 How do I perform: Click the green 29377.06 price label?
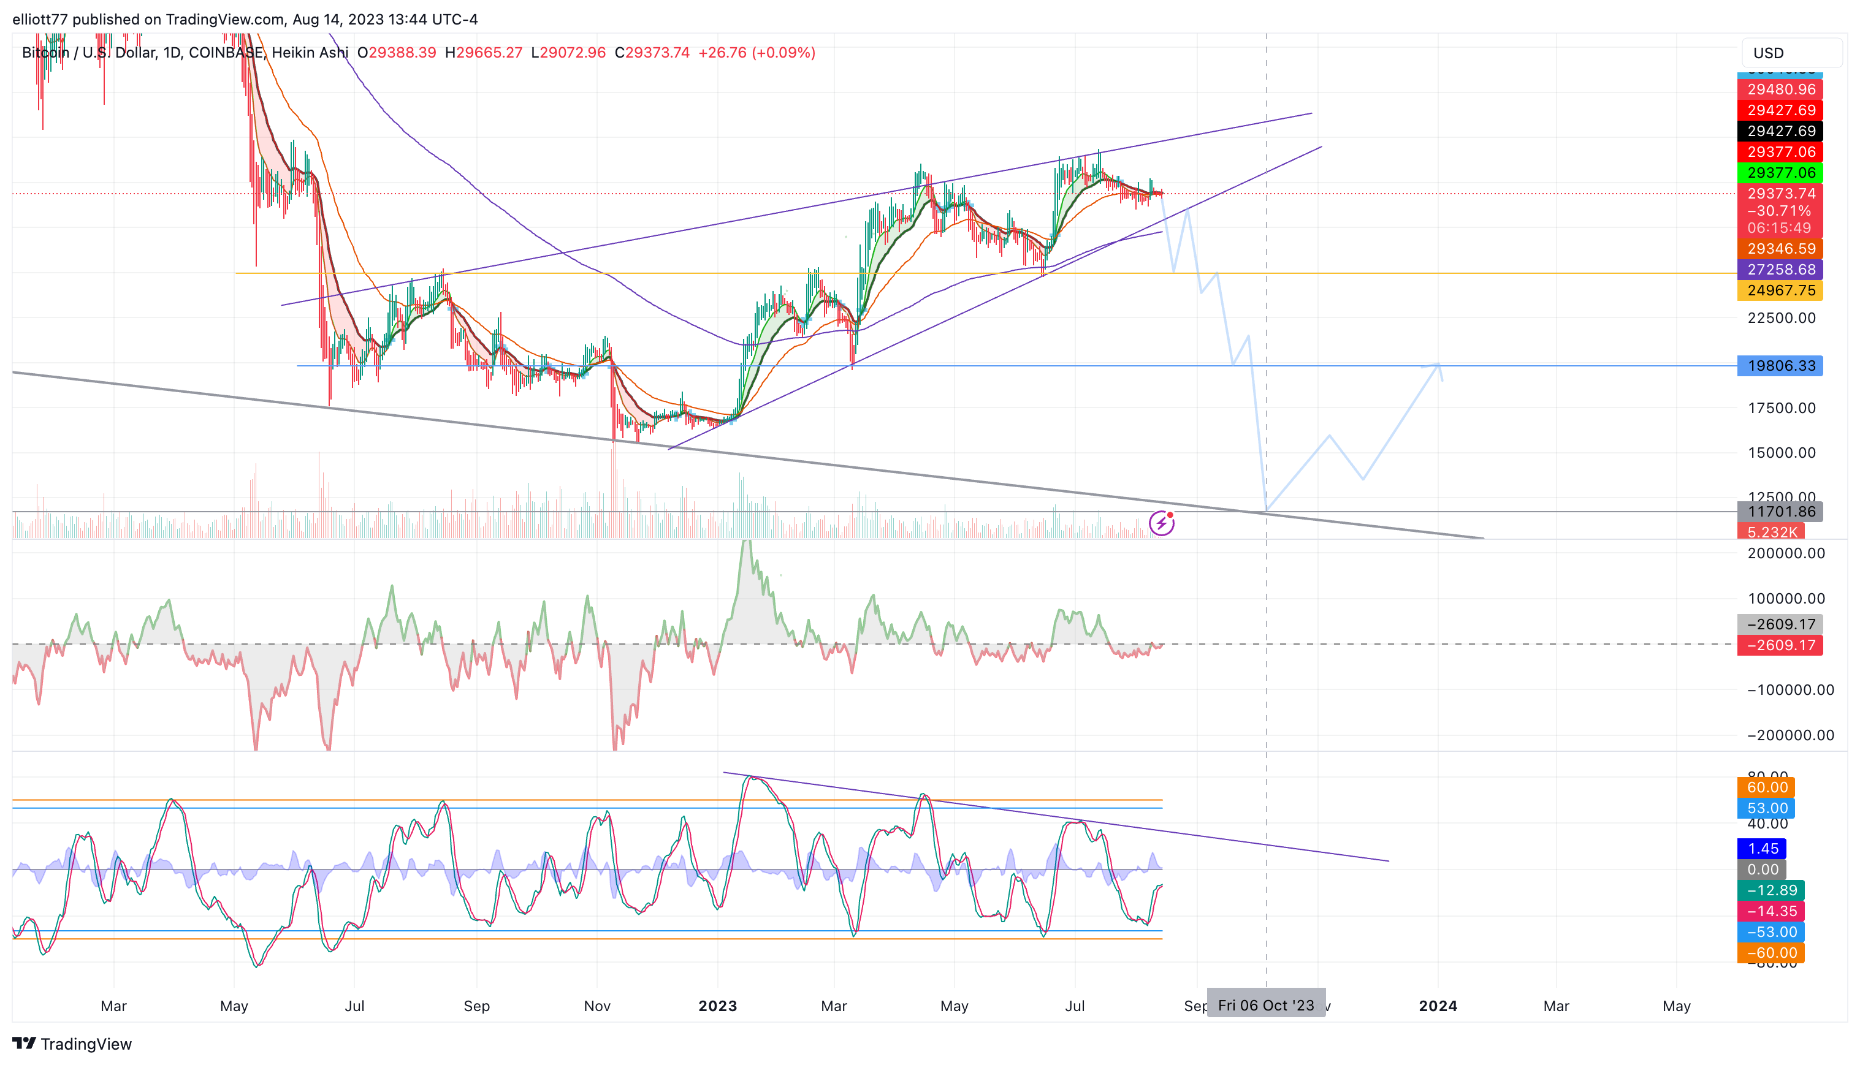(1780, 173)
